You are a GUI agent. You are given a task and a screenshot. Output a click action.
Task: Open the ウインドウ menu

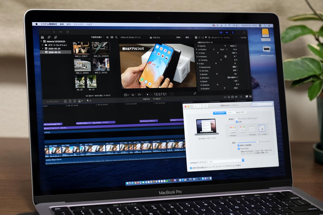[79, 24]
